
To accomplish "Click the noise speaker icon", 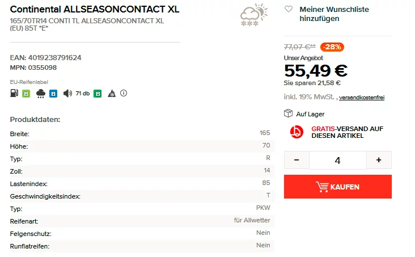I will tap(67, 93).
